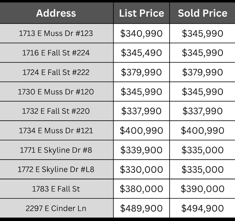Click the List Price column header
The height and width of the screenshot is (221, 235).
coord(141,13)
